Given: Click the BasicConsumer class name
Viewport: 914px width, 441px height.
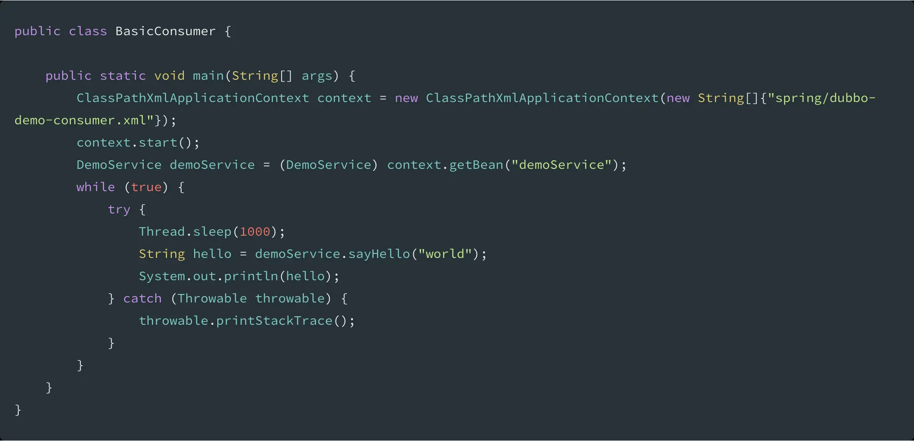Looking at the screenshot, I should [x=166, y=31].
